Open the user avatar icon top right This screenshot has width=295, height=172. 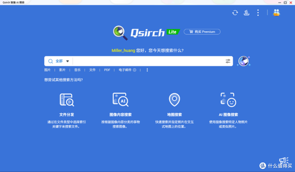(276, 13)
